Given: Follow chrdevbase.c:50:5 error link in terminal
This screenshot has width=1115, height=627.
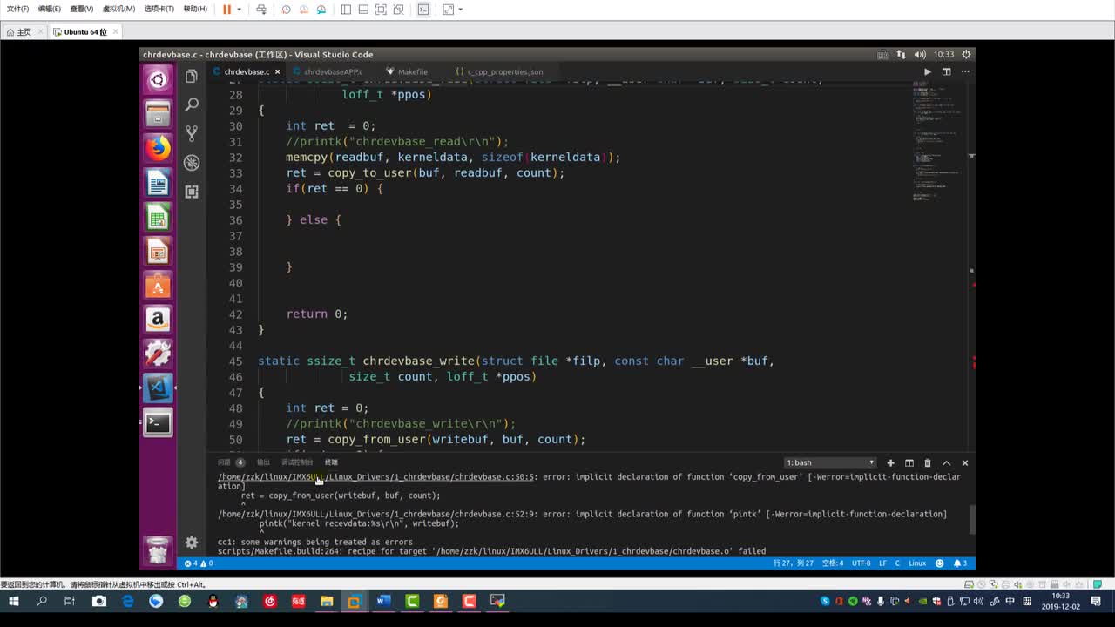Looking at the screenshot, I should click(x=376, y=477).
